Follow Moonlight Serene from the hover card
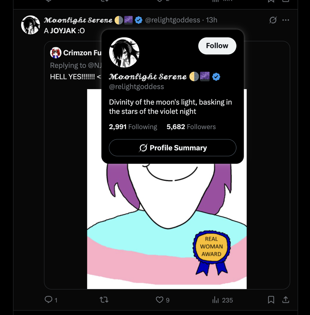This screenshot has height=315, width=310. (x=217, y=46)
